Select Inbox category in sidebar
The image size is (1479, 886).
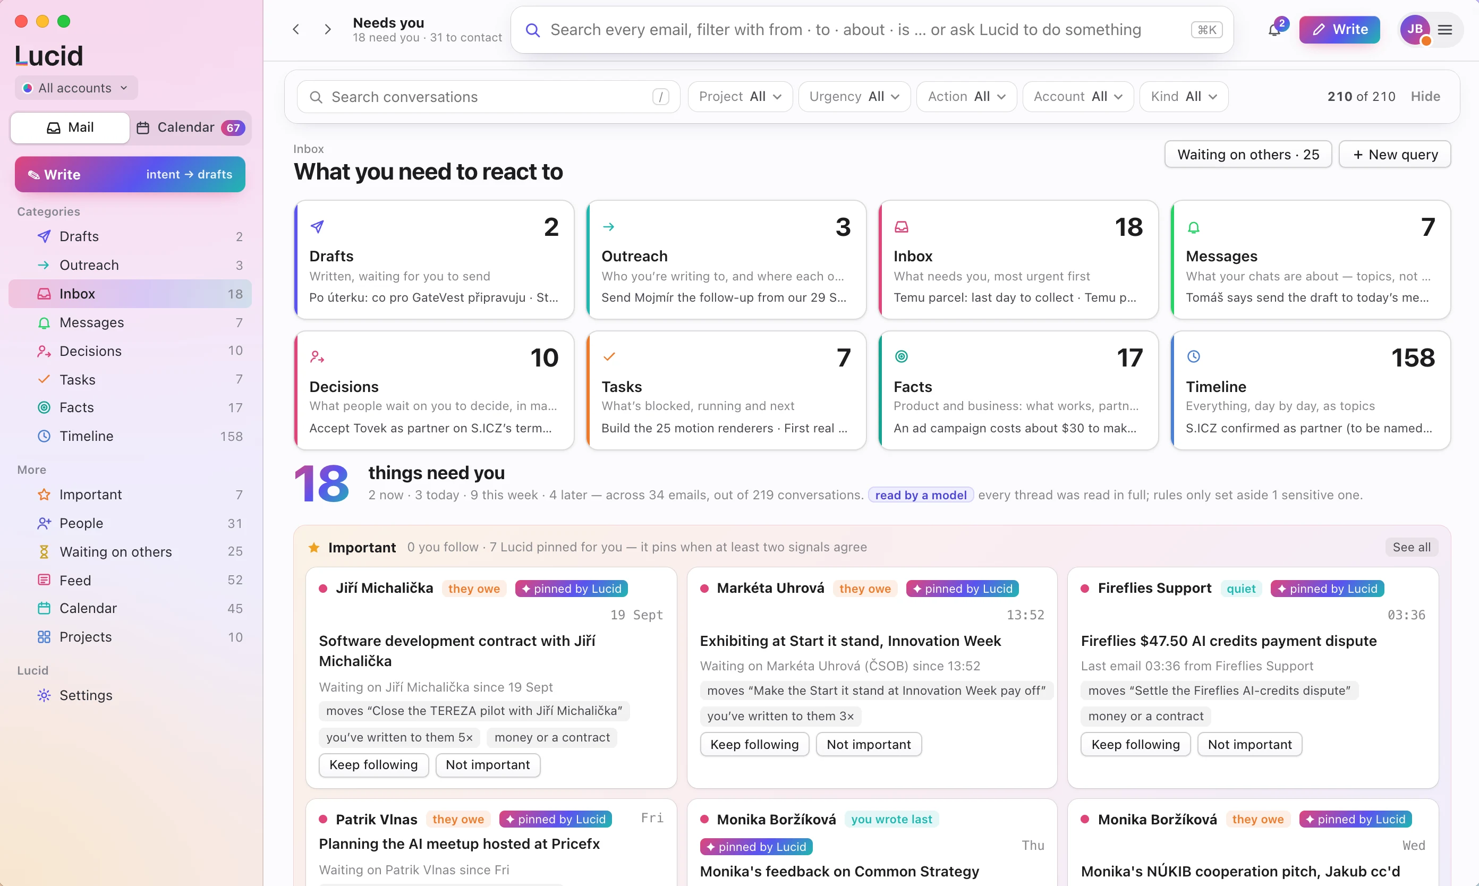coord(130,294)
